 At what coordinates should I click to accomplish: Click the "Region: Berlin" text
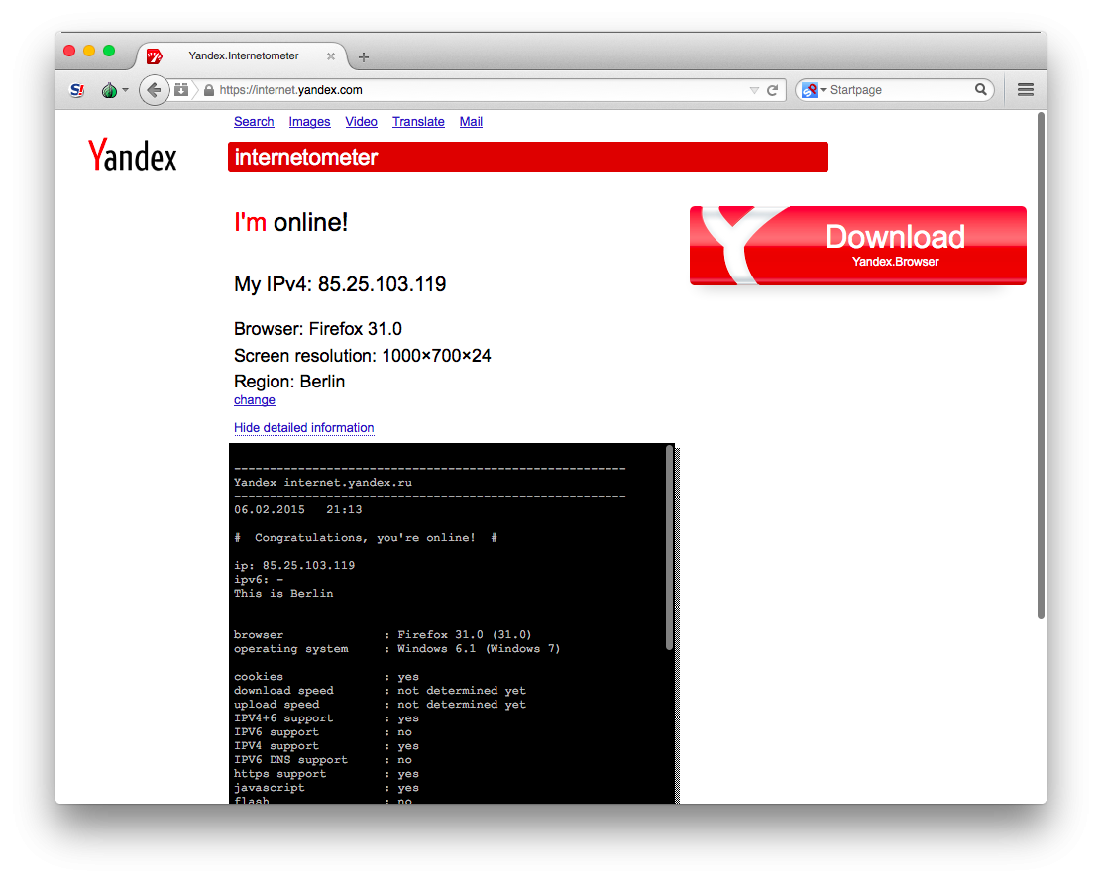[289, 382]
